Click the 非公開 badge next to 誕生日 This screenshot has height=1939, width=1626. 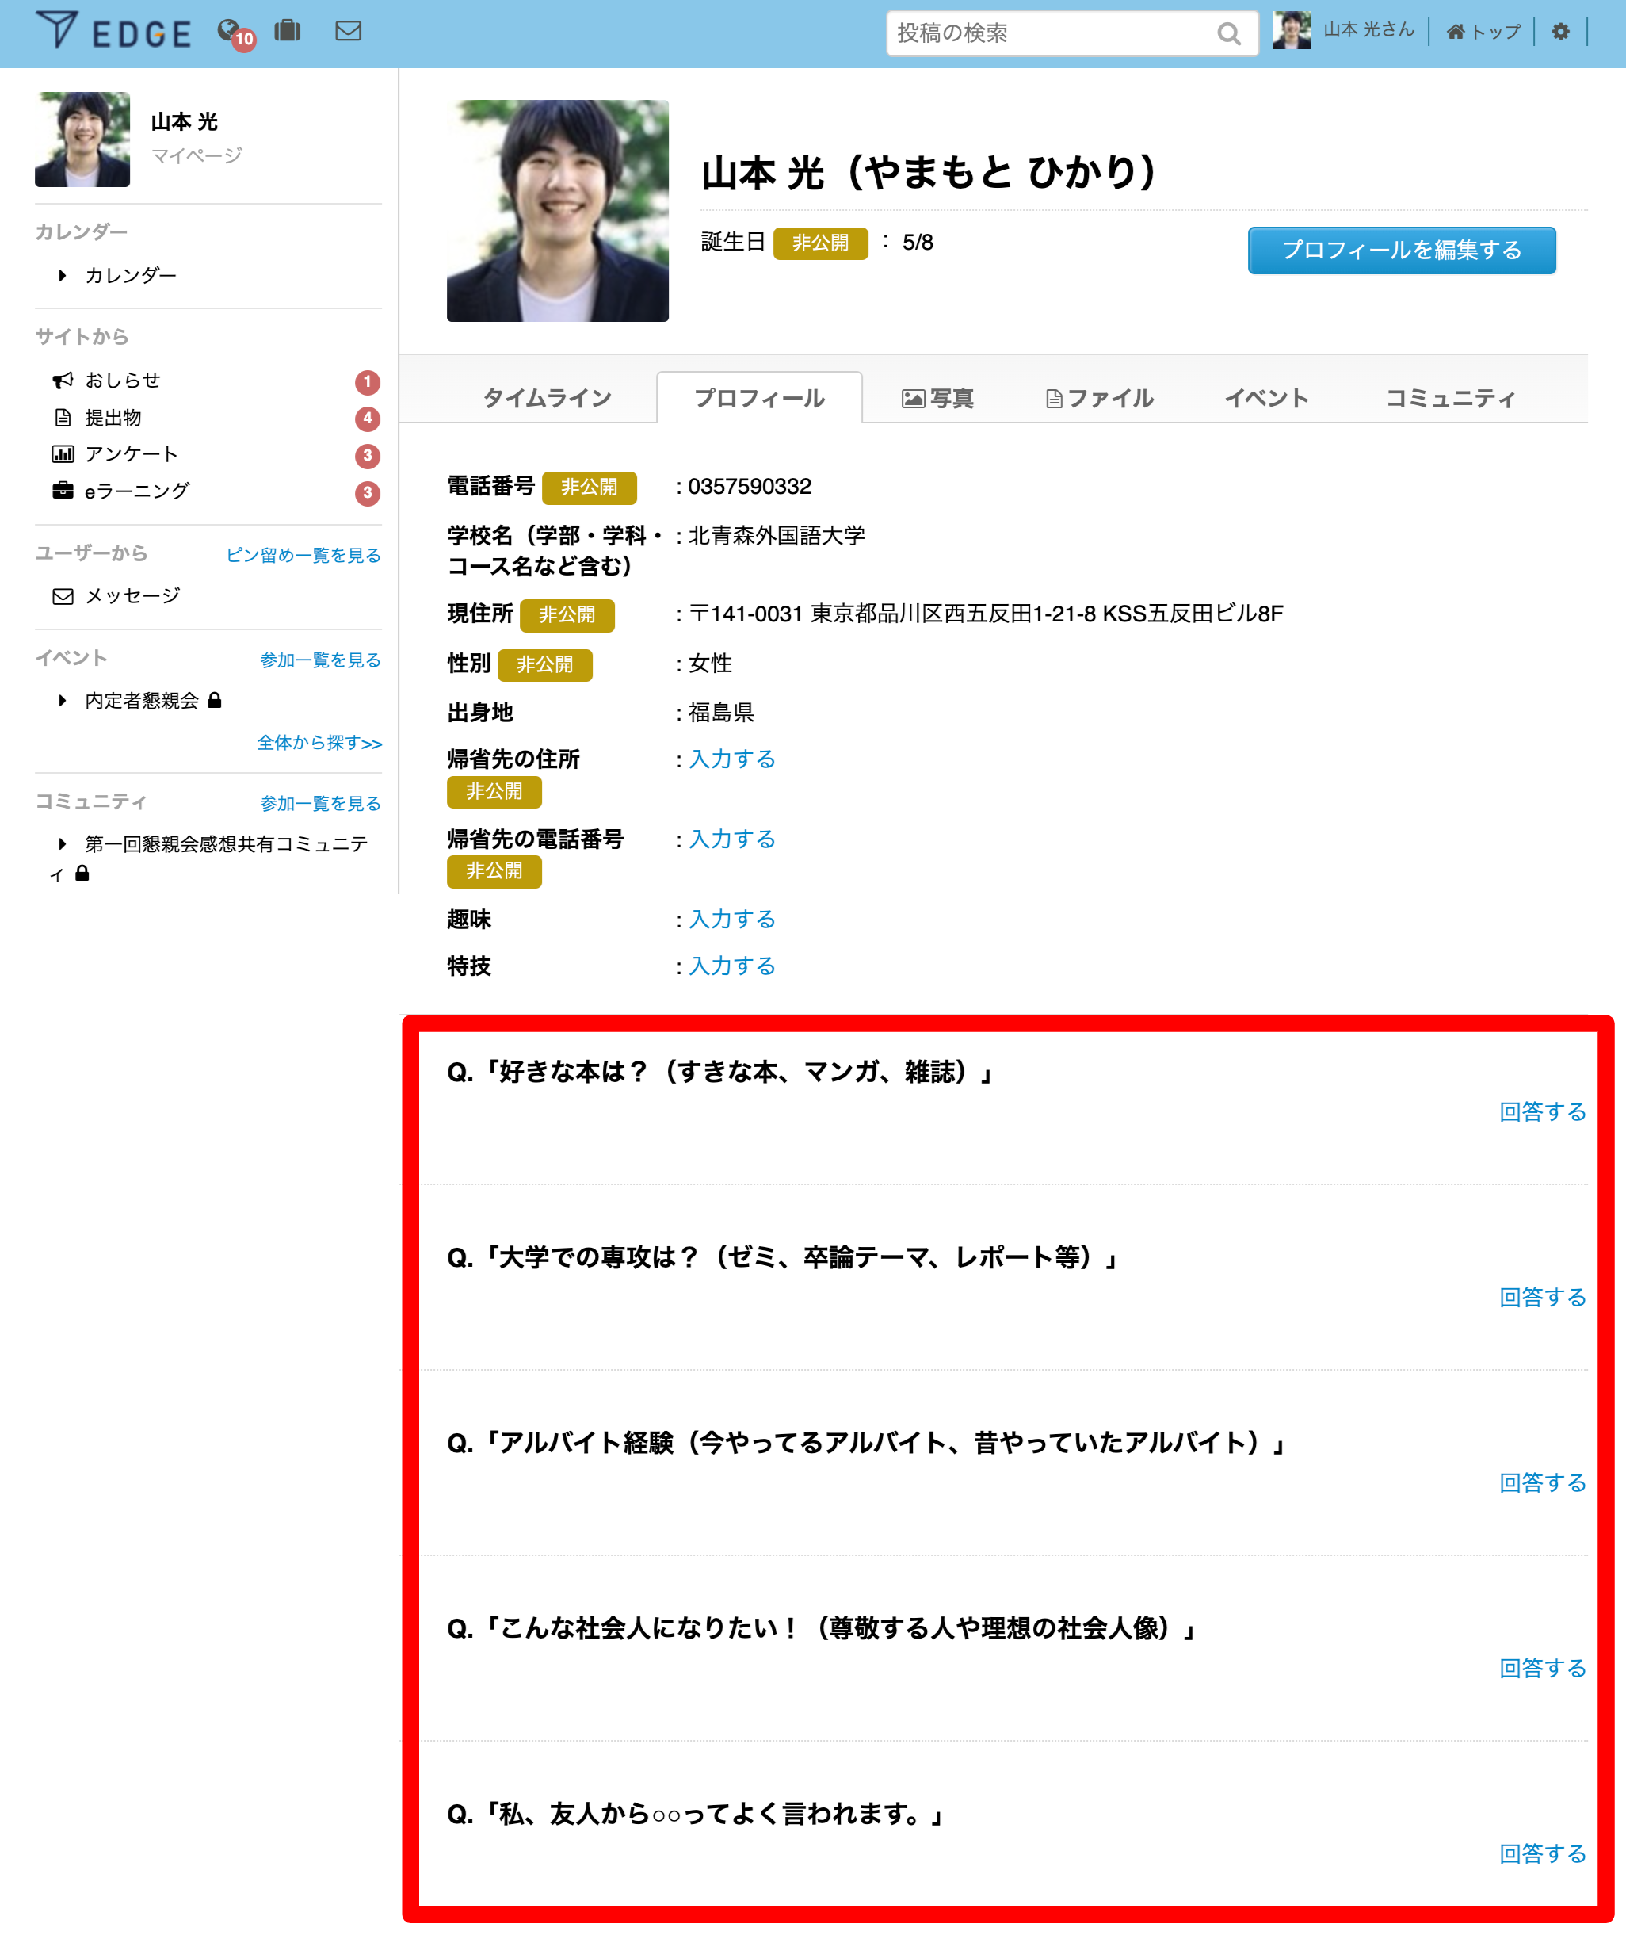pos(819,243)
